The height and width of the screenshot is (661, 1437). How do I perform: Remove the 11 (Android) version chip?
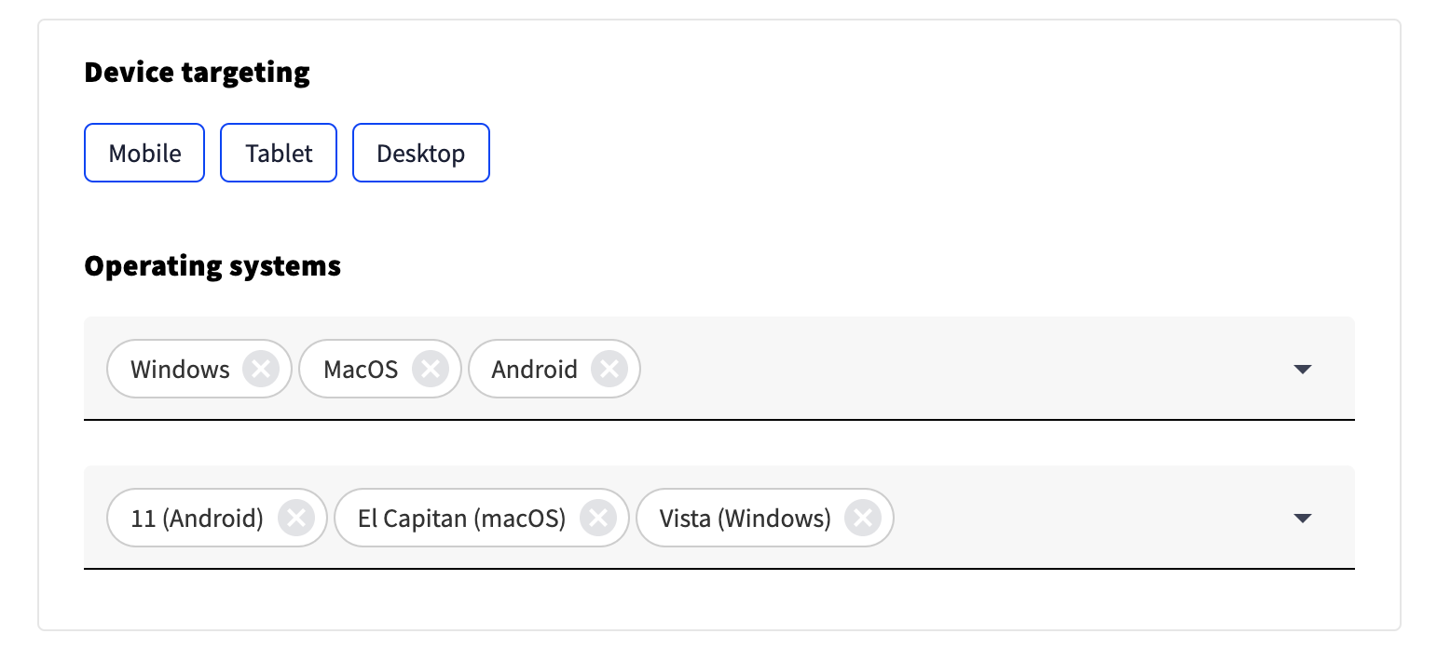(296, 519)
